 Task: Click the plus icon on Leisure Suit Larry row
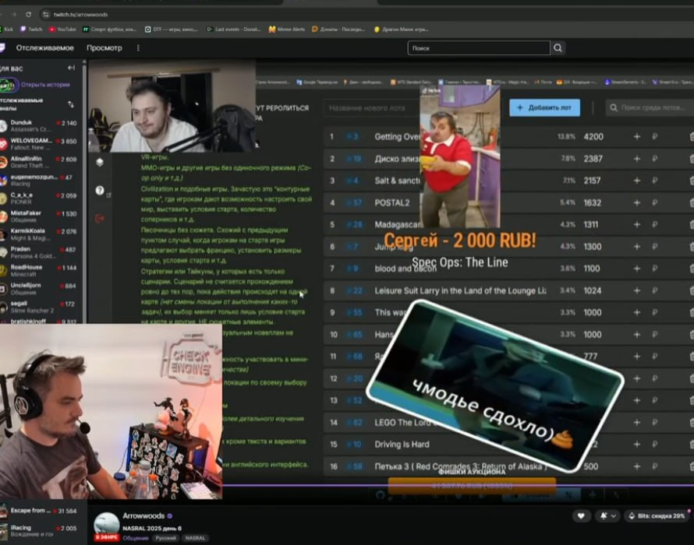(636, 291)
